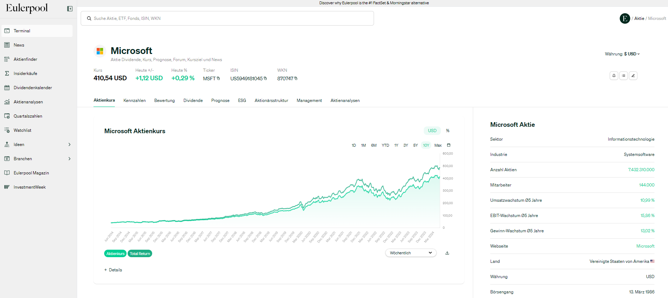Select the 6M chart range

tap(374, 145)
